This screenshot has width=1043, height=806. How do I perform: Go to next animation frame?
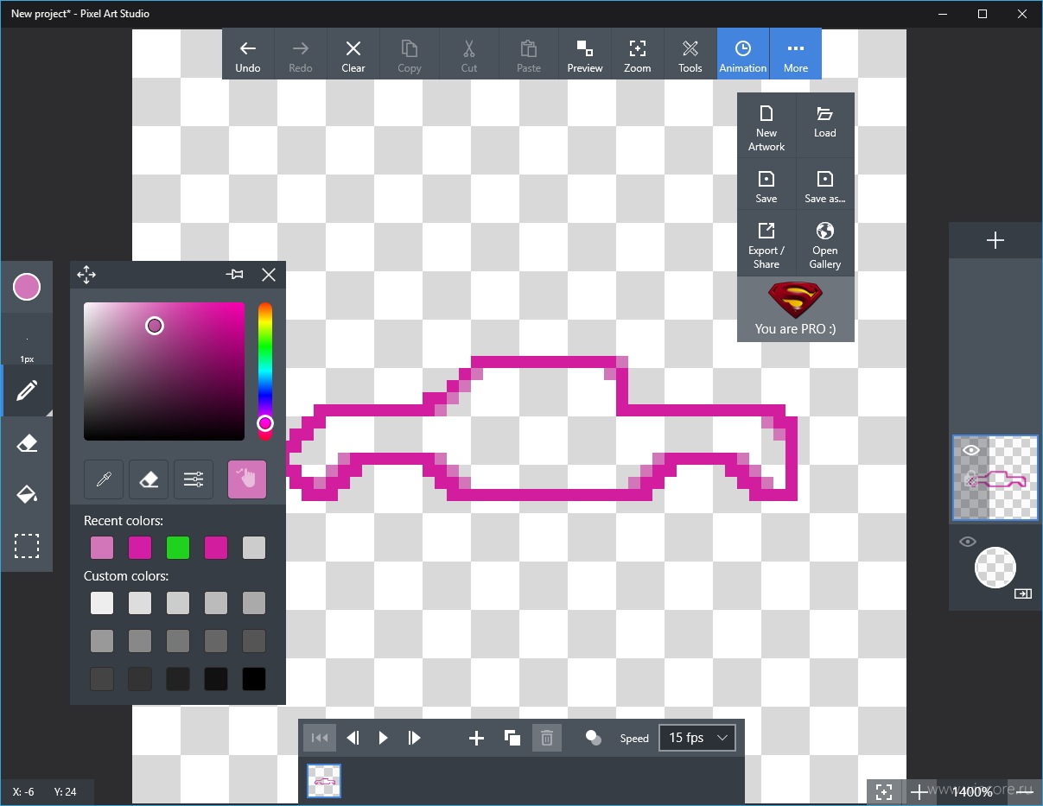tap(414, 738)
